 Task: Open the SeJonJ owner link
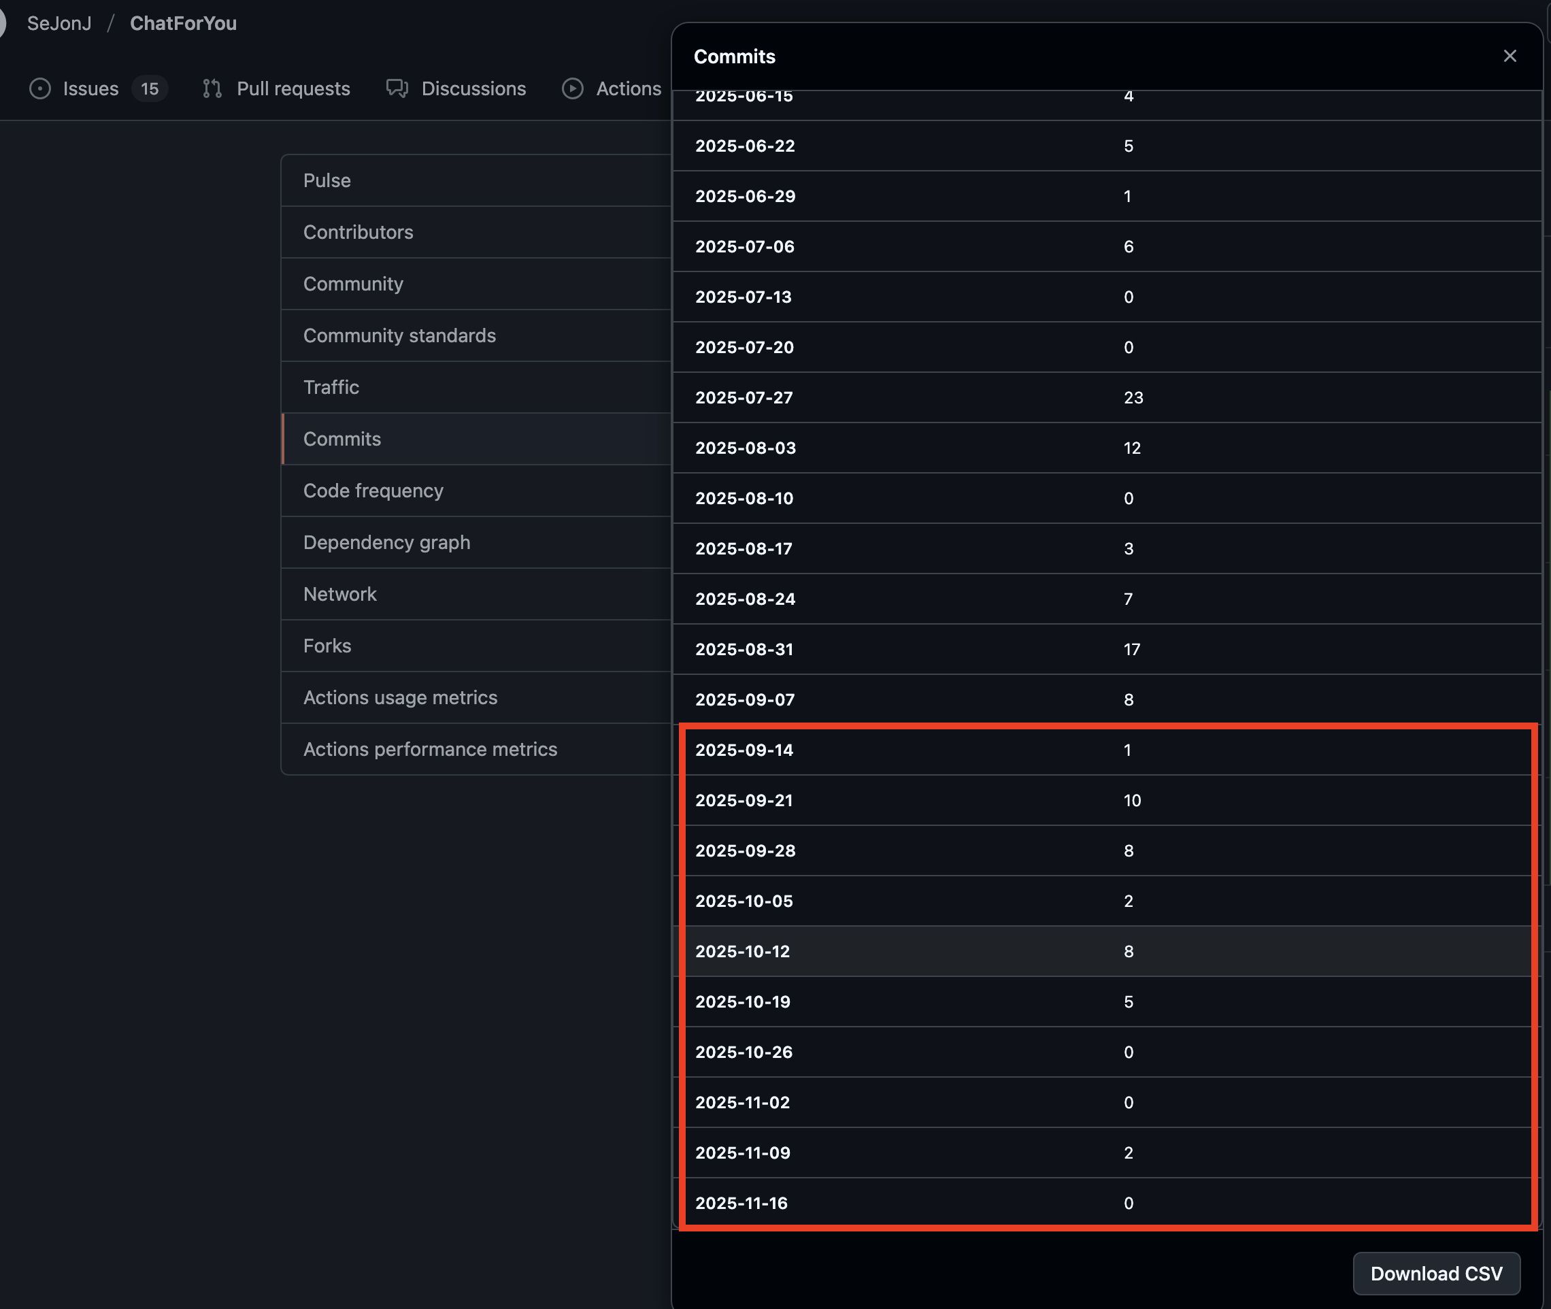(x=59, y=23)
